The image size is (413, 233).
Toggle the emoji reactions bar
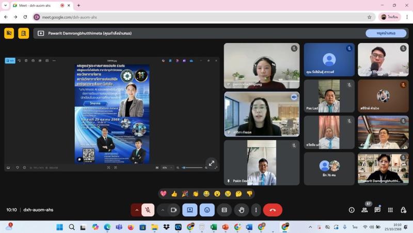(207, 210)
